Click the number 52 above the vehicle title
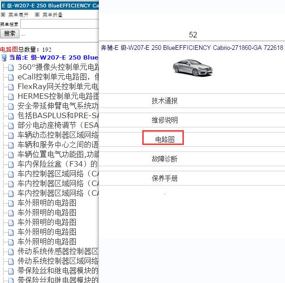Screen dimensions: 285x283 (193, 35)
